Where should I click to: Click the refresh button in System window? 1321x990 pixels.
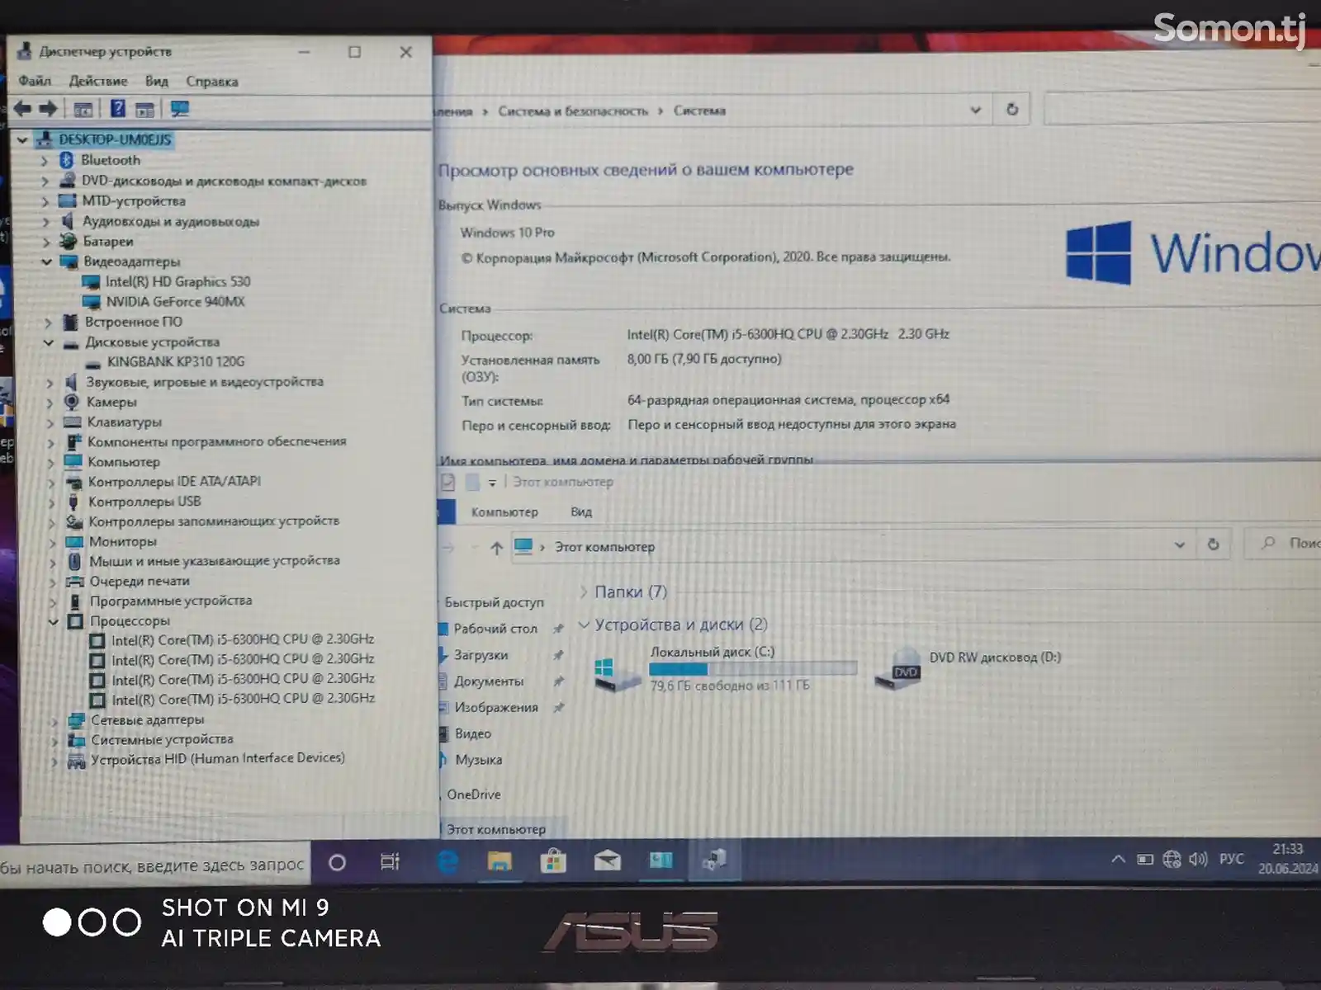point(1012,110)
